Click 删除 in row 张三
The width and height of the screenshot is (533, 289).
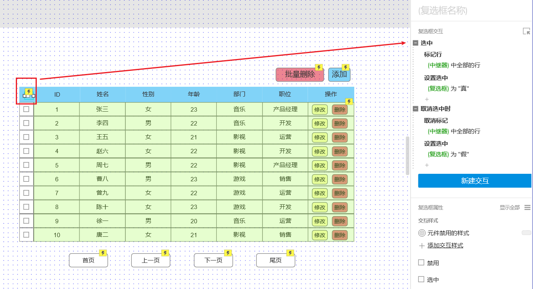340,110
